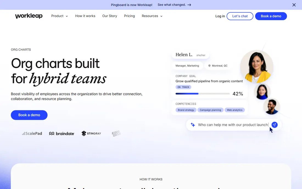Click the Let's chat button
This screenshot has width=302, height=189.
coord(240,16)
